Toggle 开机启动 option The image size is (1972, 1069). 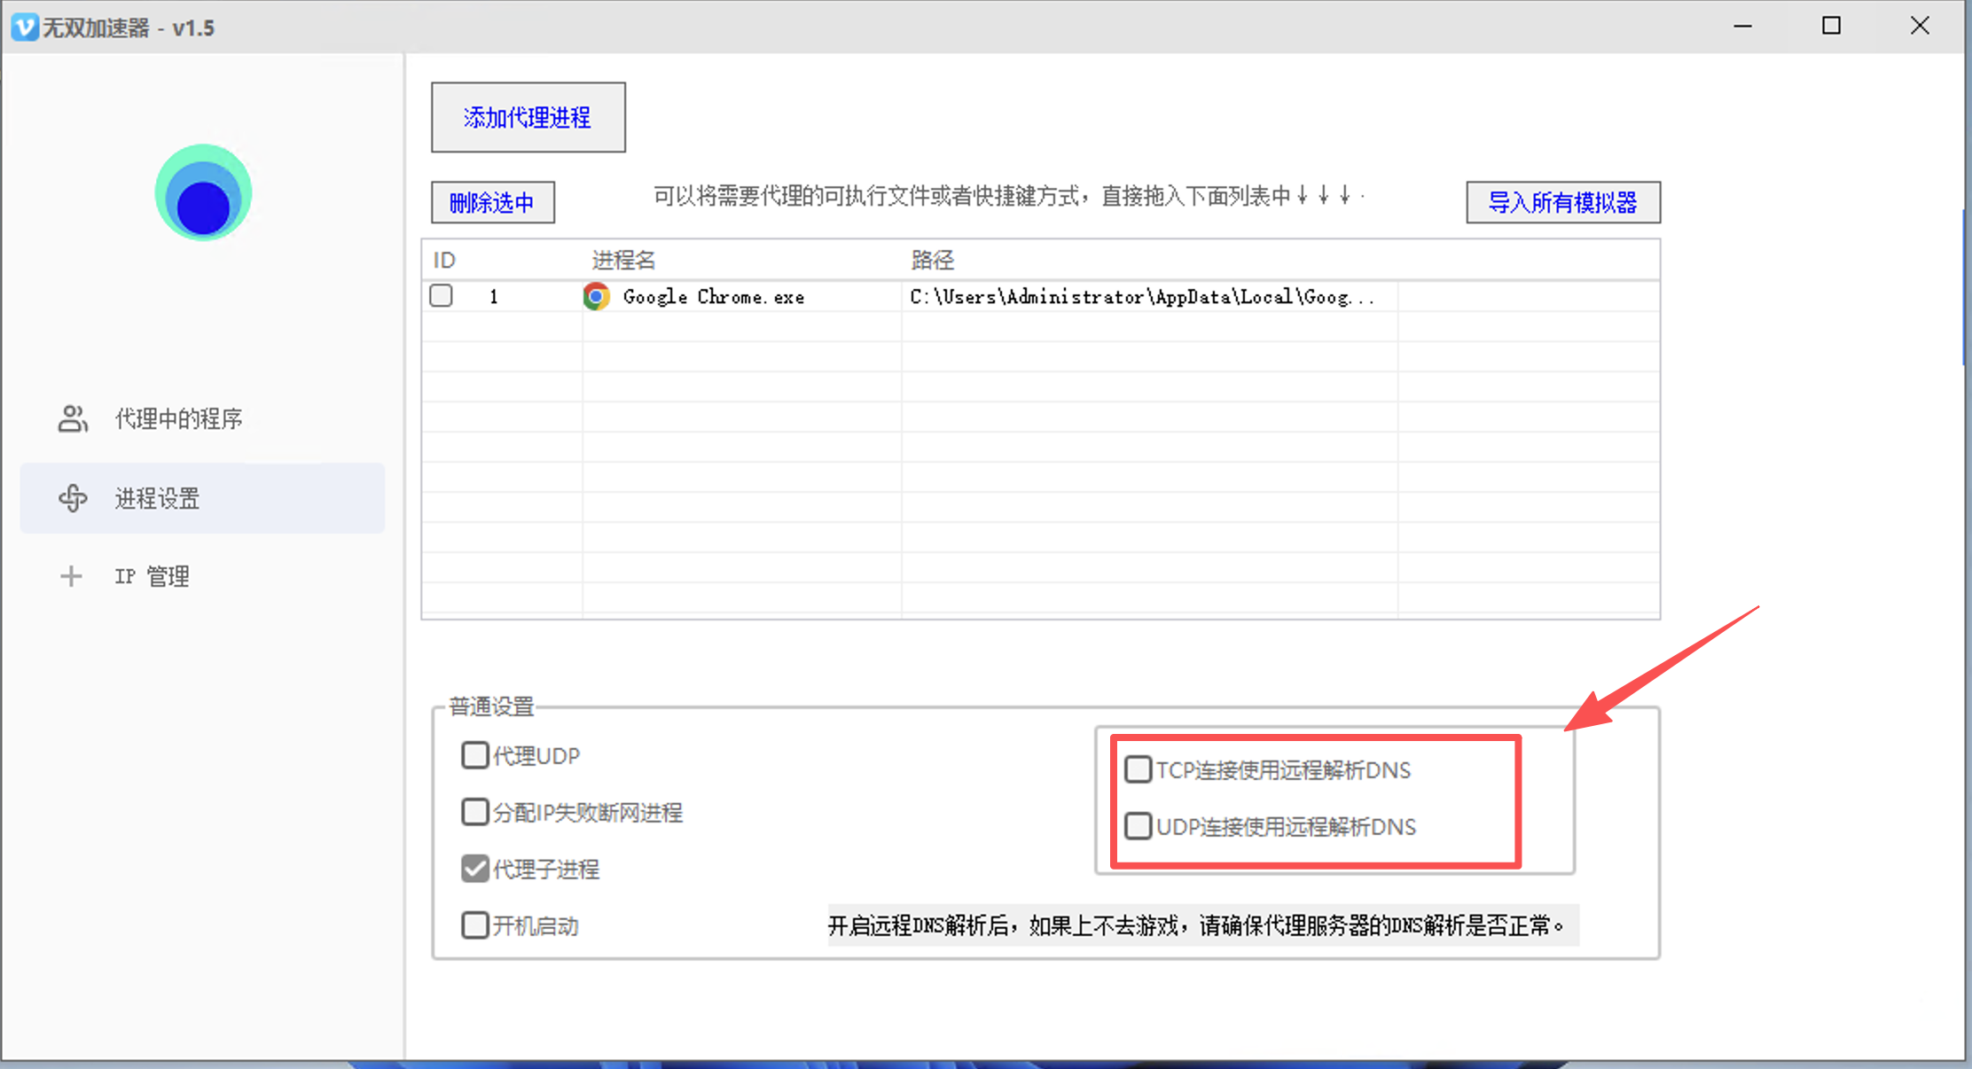475,925
